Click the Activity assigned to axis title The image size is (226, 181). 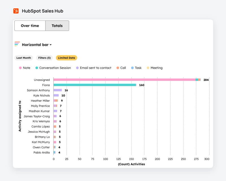[20, 116]
